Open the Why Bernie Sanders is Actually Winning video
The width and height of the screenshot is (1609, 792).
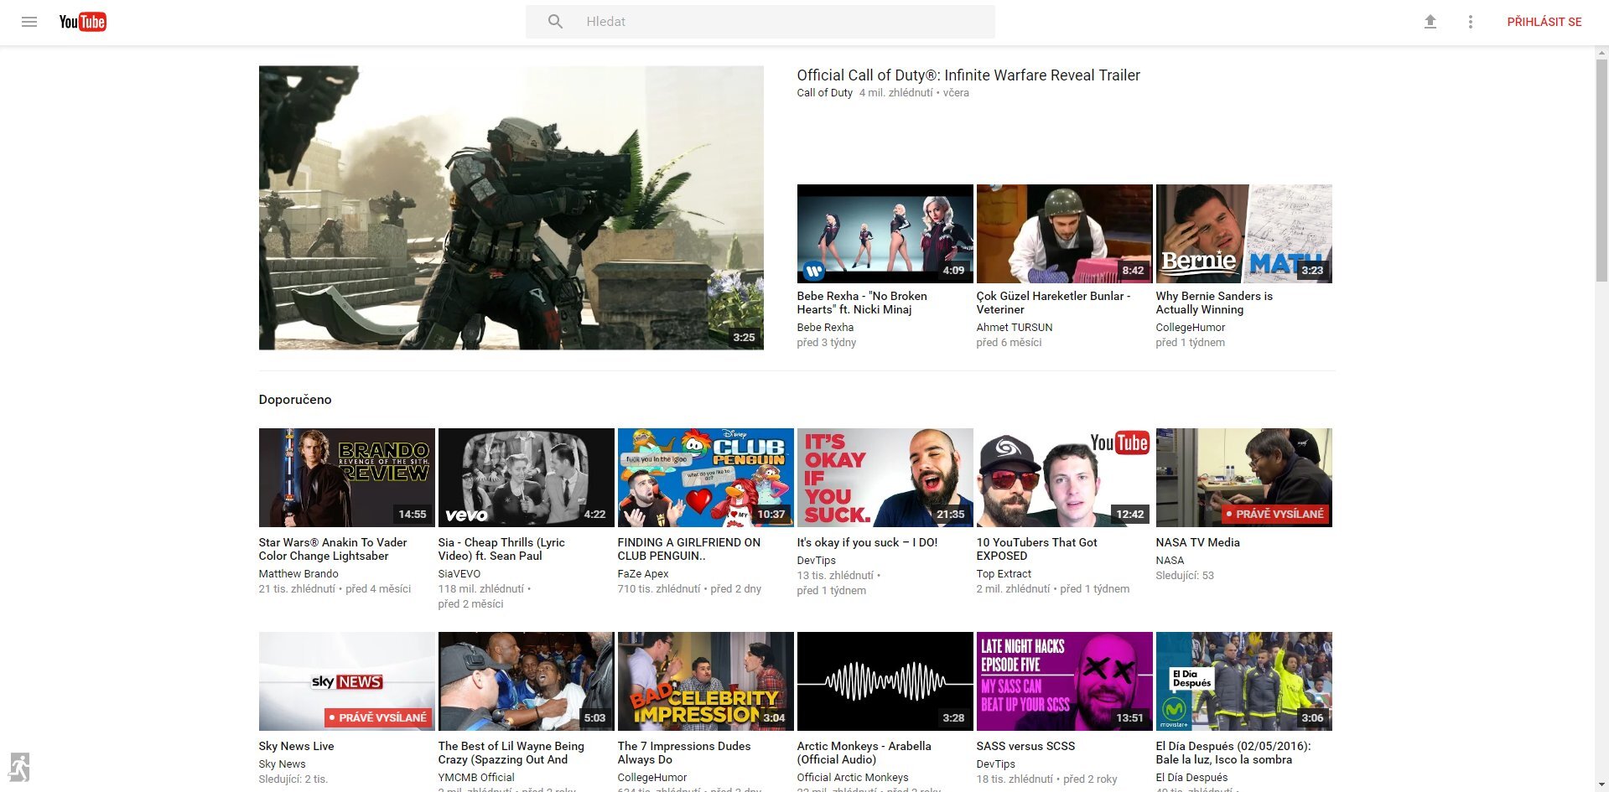(1243, 234)
